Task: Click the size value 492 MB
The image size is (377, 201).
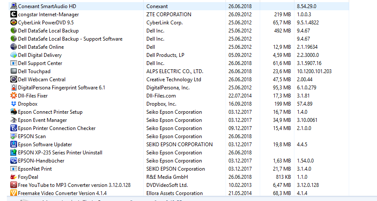Action: 282,31
